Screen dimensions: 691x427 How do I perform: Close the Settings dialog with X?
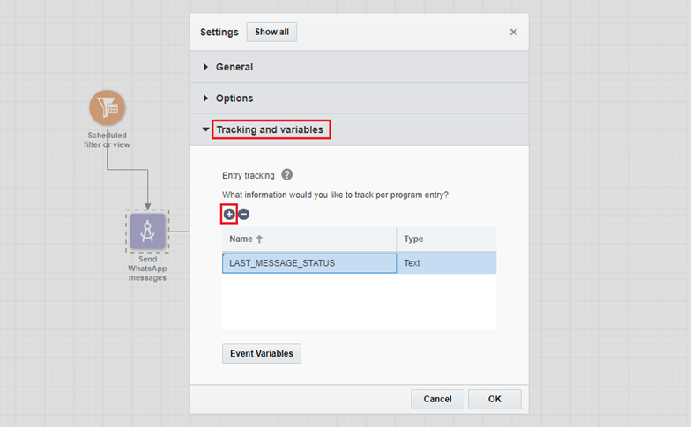point(513,32)
